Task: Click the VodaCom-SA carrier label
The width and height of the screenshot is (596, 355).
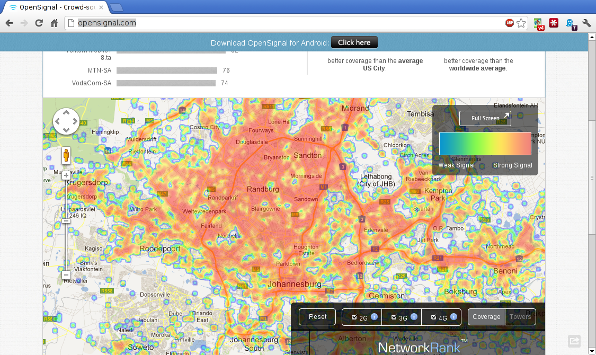Action: [92, 83]
